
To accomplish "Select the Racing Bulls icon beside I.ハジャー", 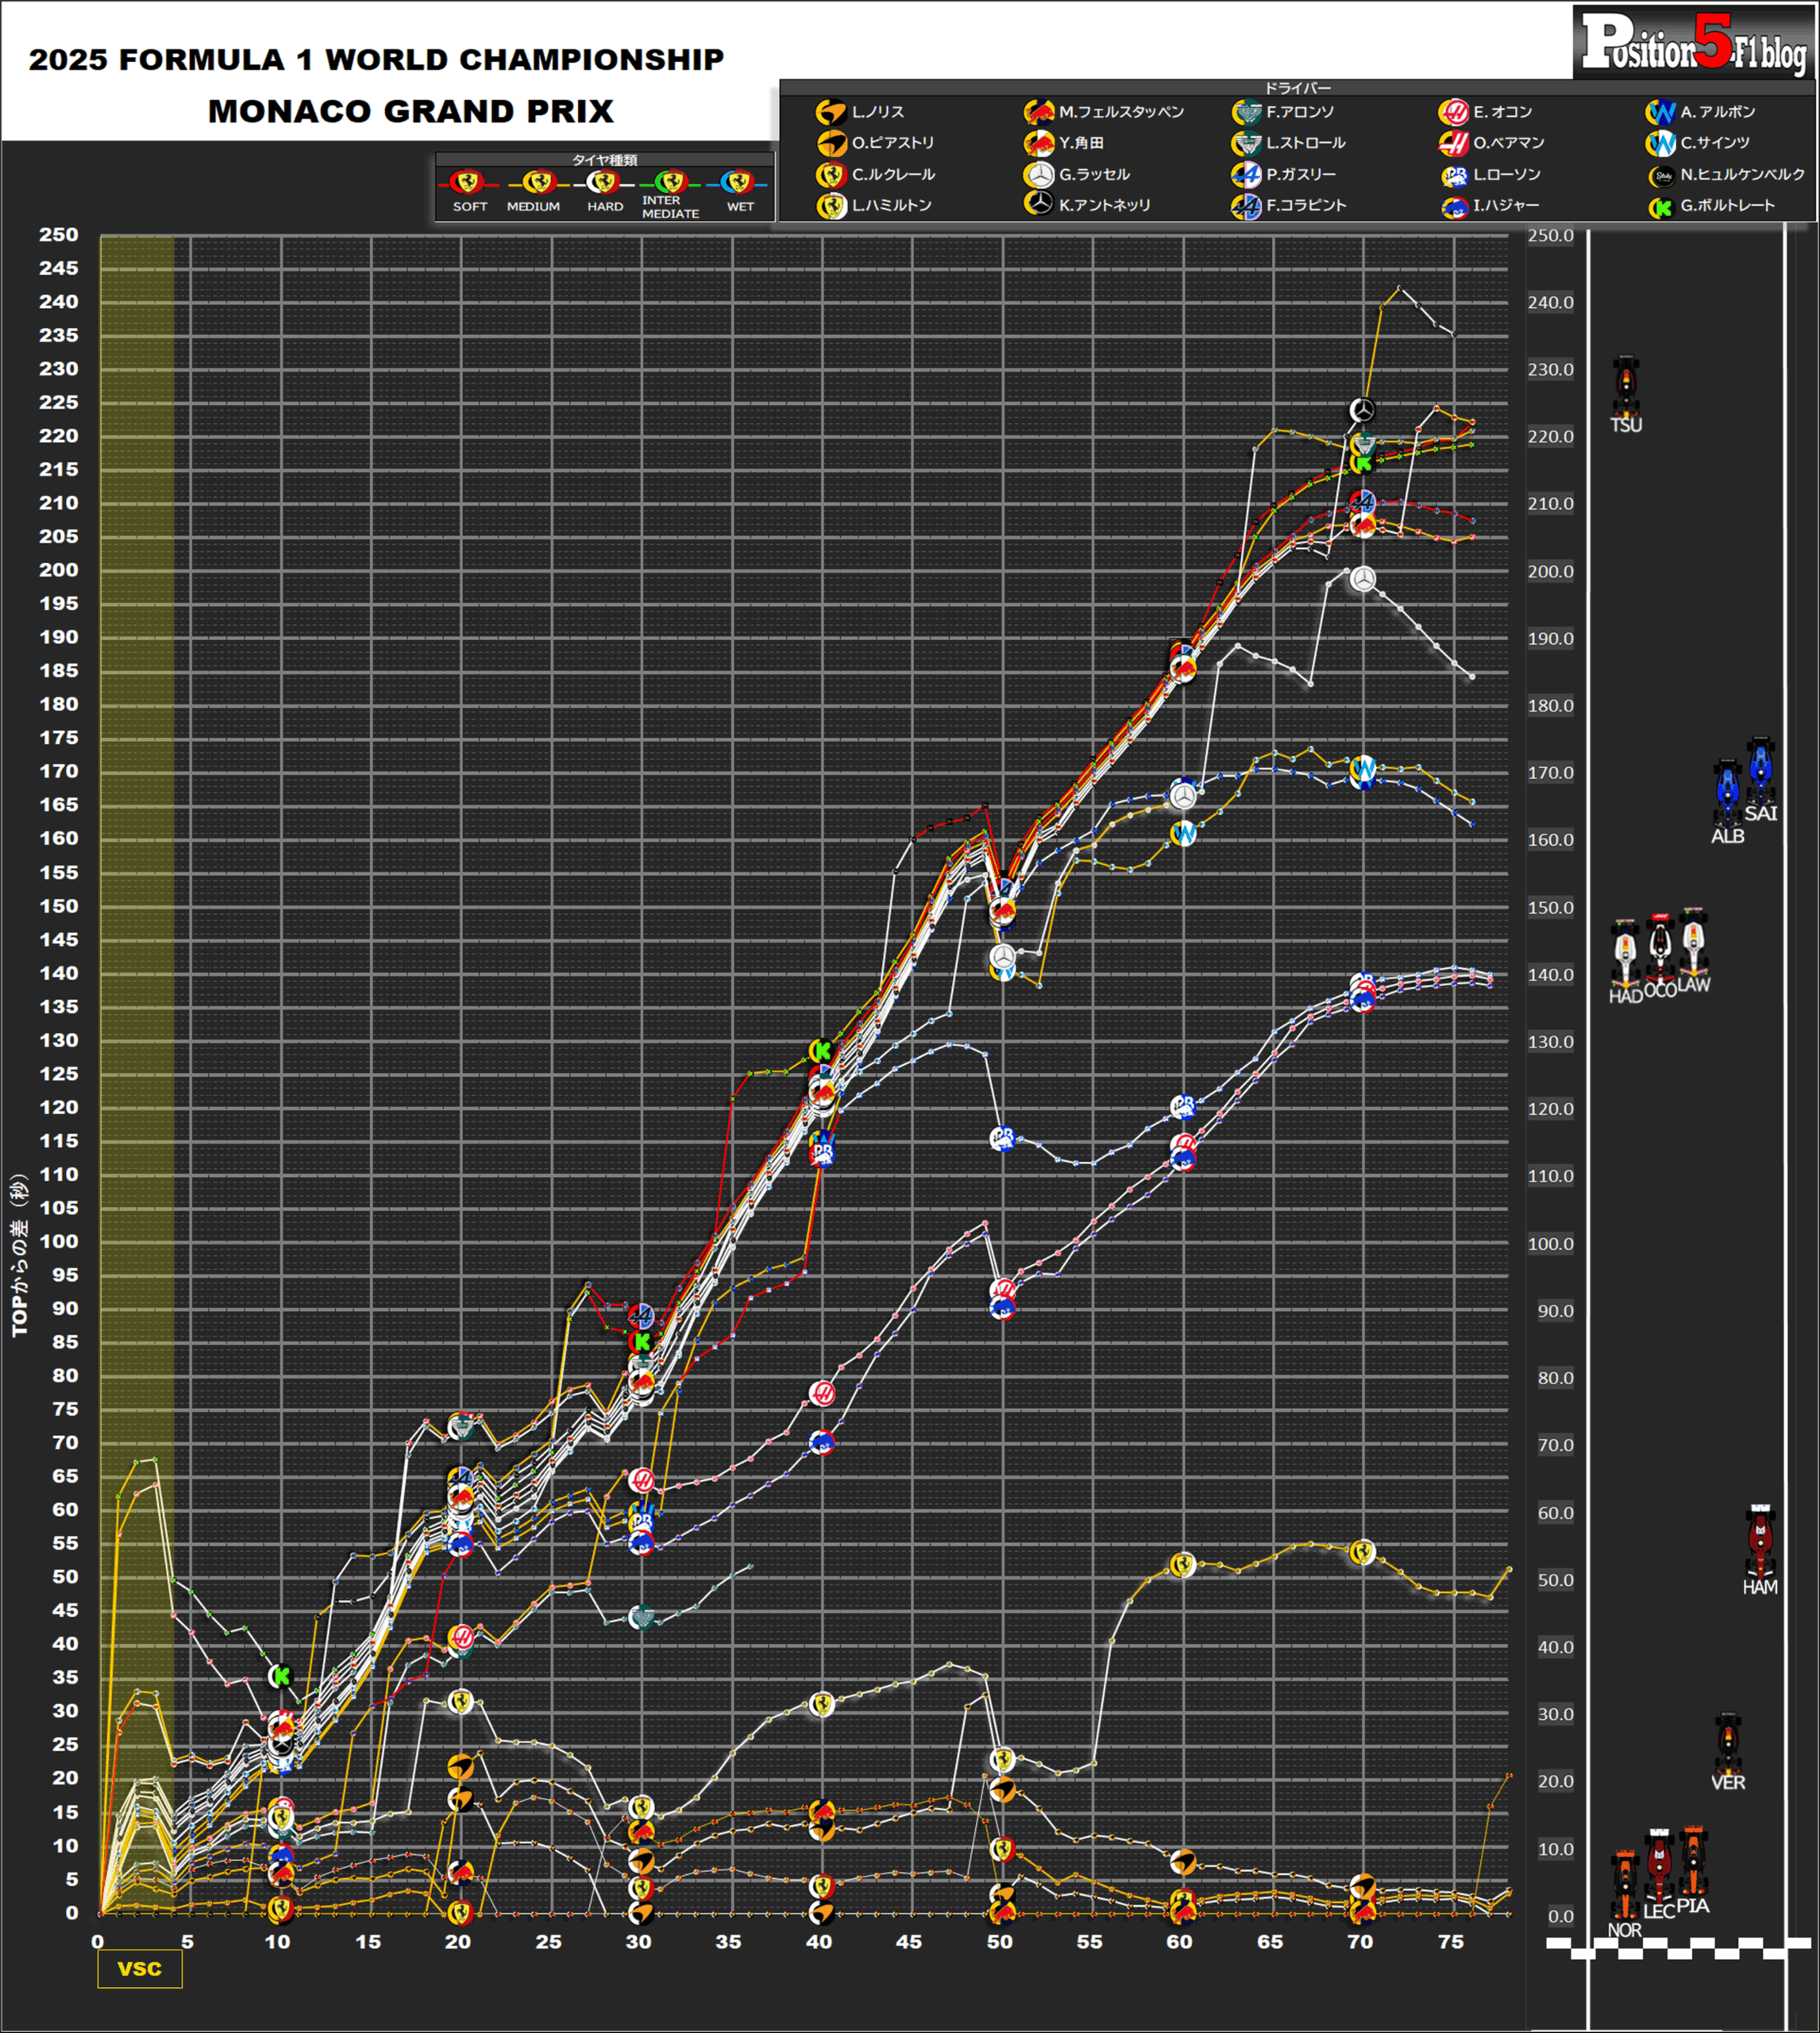I will [x=1455, y=207].
